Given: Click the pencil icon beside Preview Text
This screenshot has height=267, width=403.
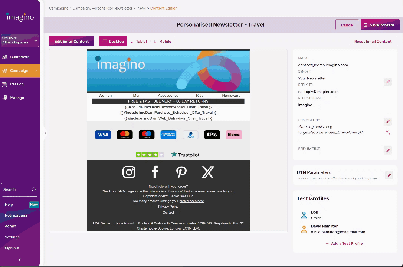Looking at the screenshot, I should [x=387, y=150].
